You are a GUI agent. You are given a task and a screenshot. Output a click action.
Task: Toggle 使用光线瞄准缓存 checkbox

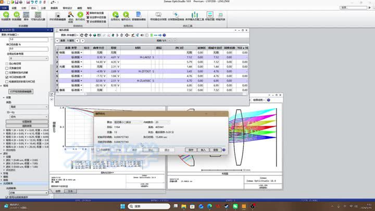coord(7,197)
